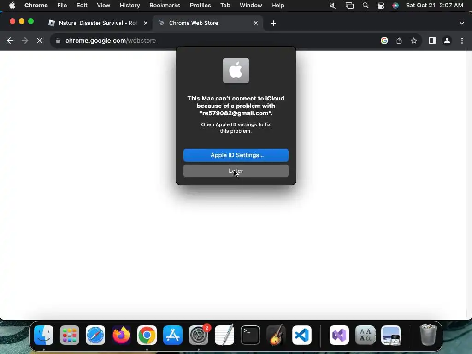Bookmark this page with the star icon

414,41
